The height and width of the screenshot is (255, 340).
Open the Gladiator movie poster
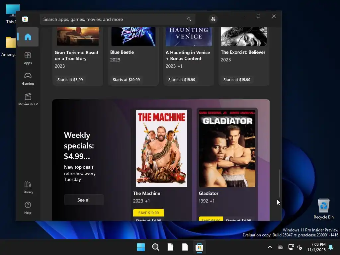pos(227,148)
